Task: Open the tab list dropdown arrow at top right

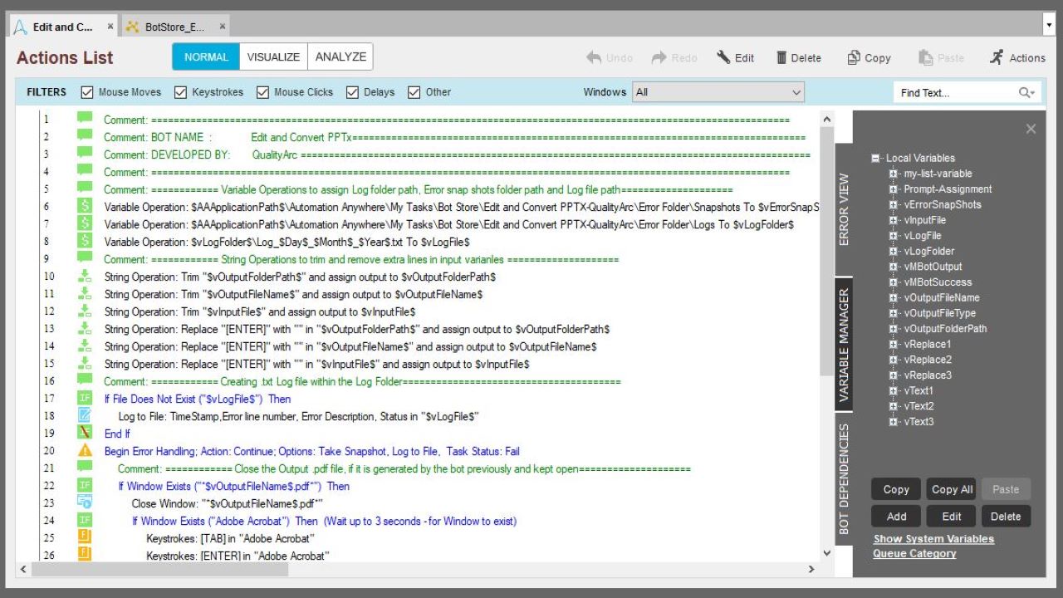Action: point(1049,26)
